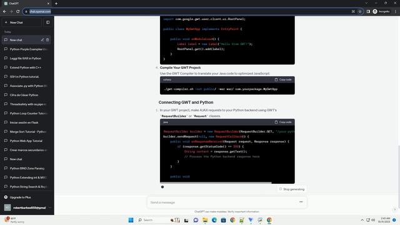Reload the ChatGPT page

[x=18, y=11]
